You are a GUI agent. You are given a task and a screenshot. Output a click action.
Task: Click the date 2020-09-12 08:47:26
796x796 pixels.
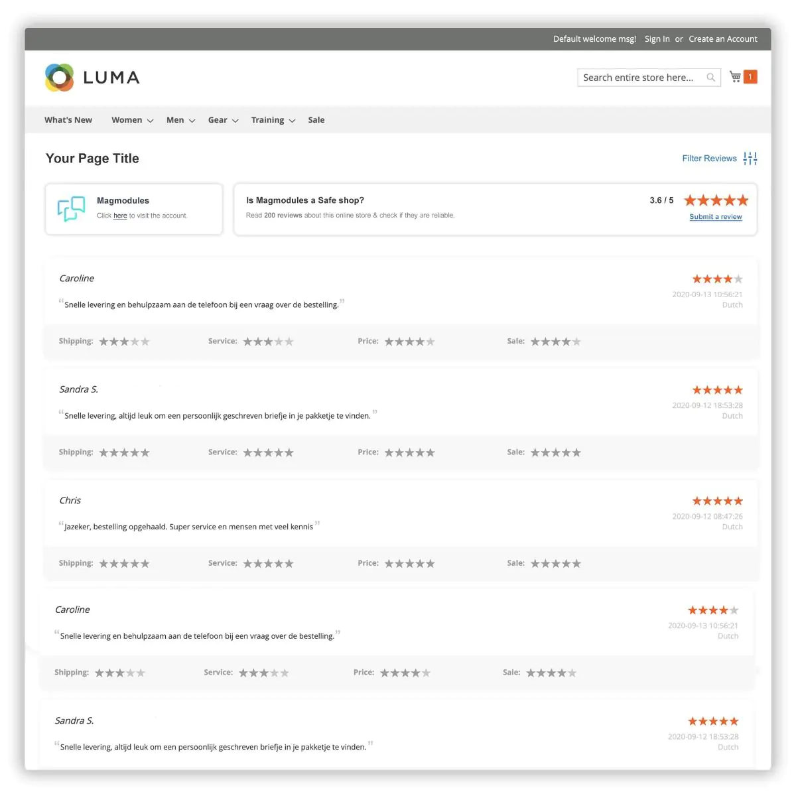(707, 516)
